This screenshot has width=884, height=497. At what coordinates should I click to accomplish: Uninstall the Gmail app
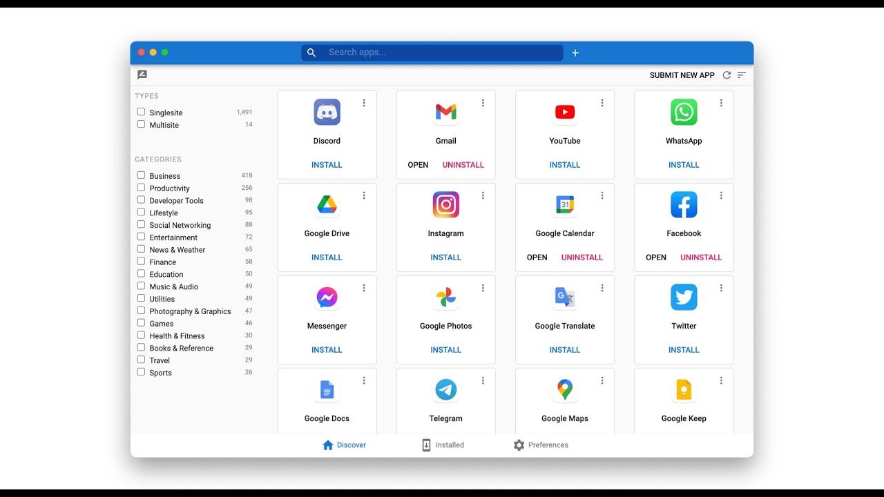463,165
